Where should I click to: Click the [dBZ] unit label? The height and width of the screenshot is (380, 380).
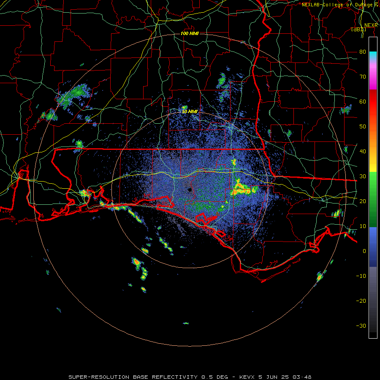pos(358,29)
